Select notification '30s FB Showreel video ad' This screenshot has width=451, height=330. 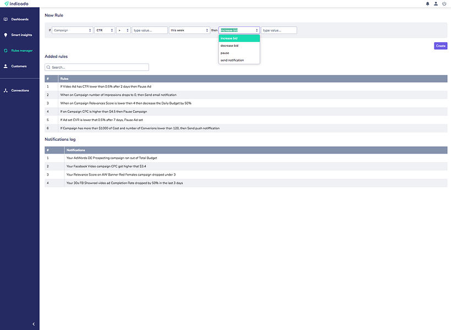(246, 183)
